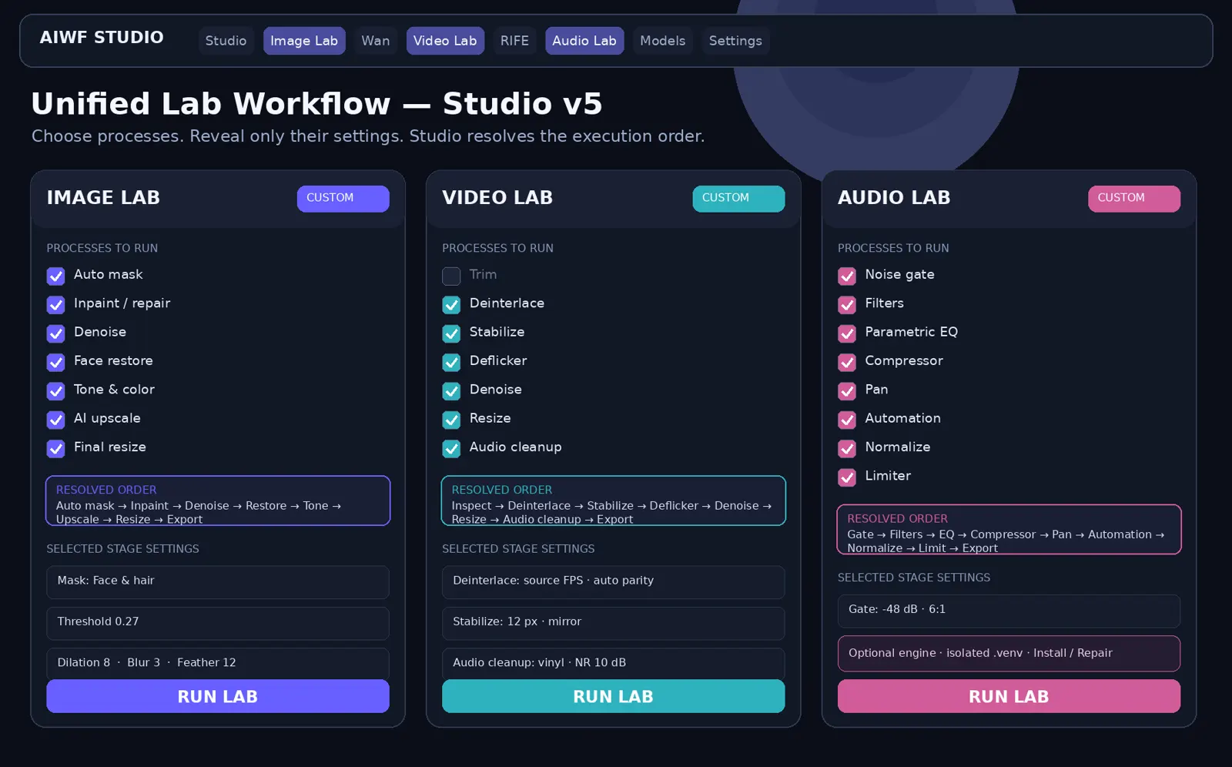Open the Studio tab

(x=226, y=41)
